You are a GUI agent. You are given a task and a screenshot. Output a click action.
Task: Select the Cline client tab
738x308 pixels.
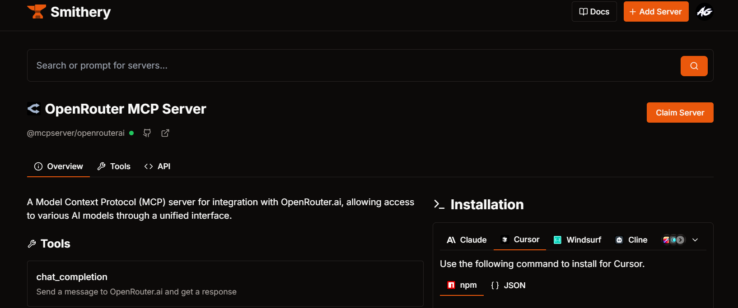click(631, 240)
